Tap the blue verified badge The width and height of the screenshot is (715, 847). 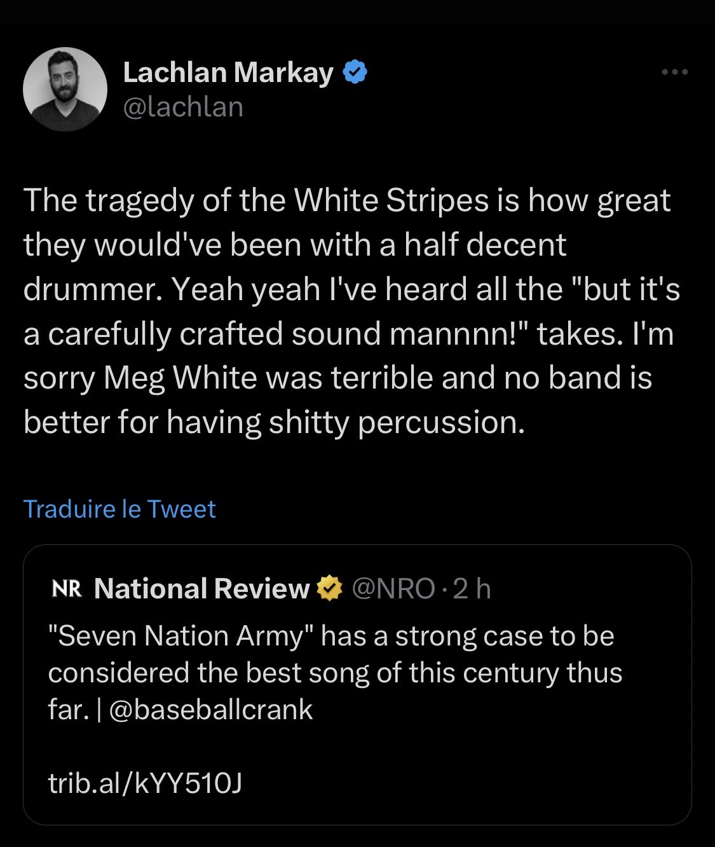[355, 72]
